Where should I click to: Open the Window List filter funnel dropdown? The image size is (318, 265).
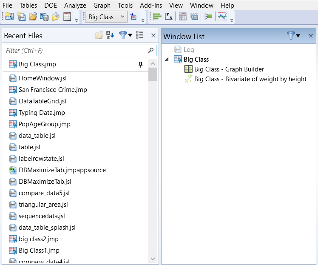pyautogui.click(x=293, y=36)
